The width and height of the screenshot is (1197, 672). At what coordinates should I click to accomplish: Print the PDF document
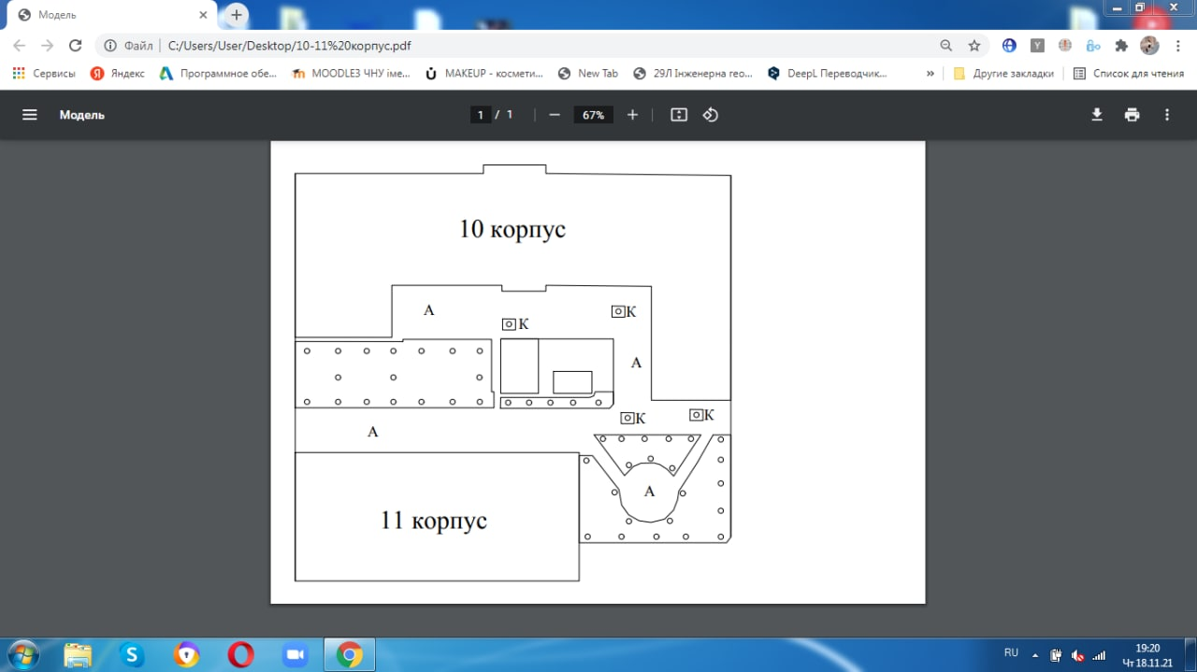[1132, 115]
